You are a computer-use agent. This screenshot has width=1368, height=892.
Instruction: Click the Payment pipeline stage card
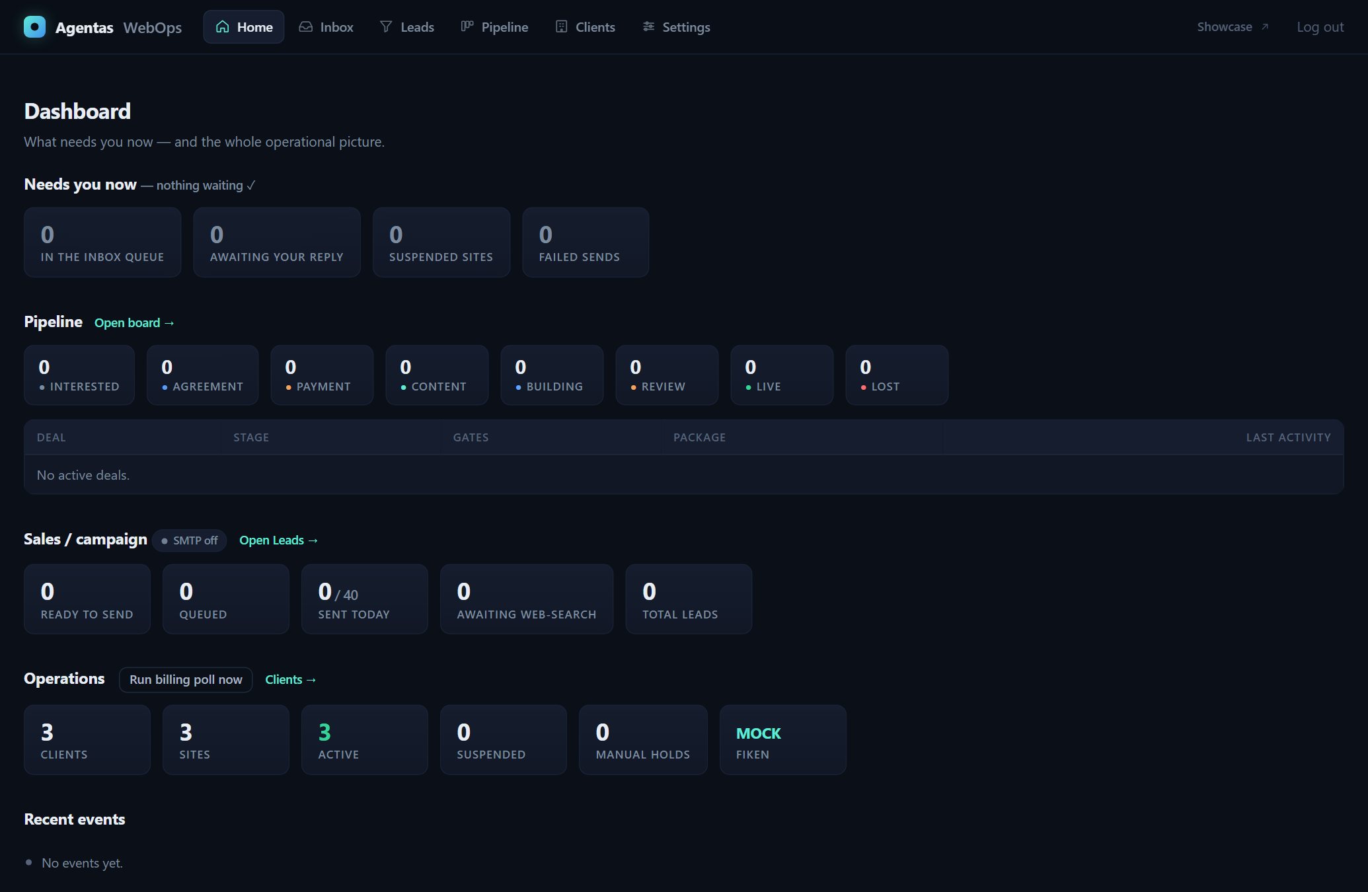[x=322, y=375]
